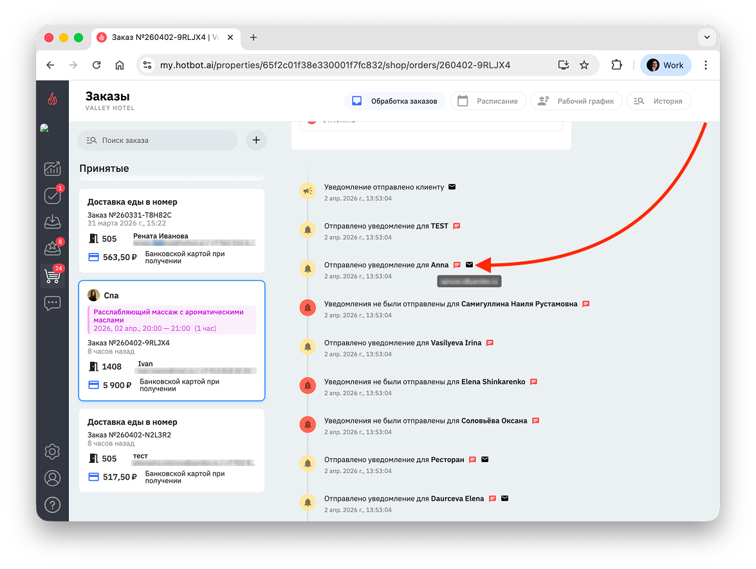Click room number 1408
This screenshot has height=569, width=756.
coord(111,366)
